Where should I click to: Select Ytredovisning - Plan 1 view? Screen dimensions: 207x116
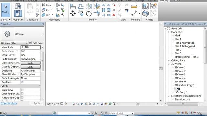click(186, 57)
